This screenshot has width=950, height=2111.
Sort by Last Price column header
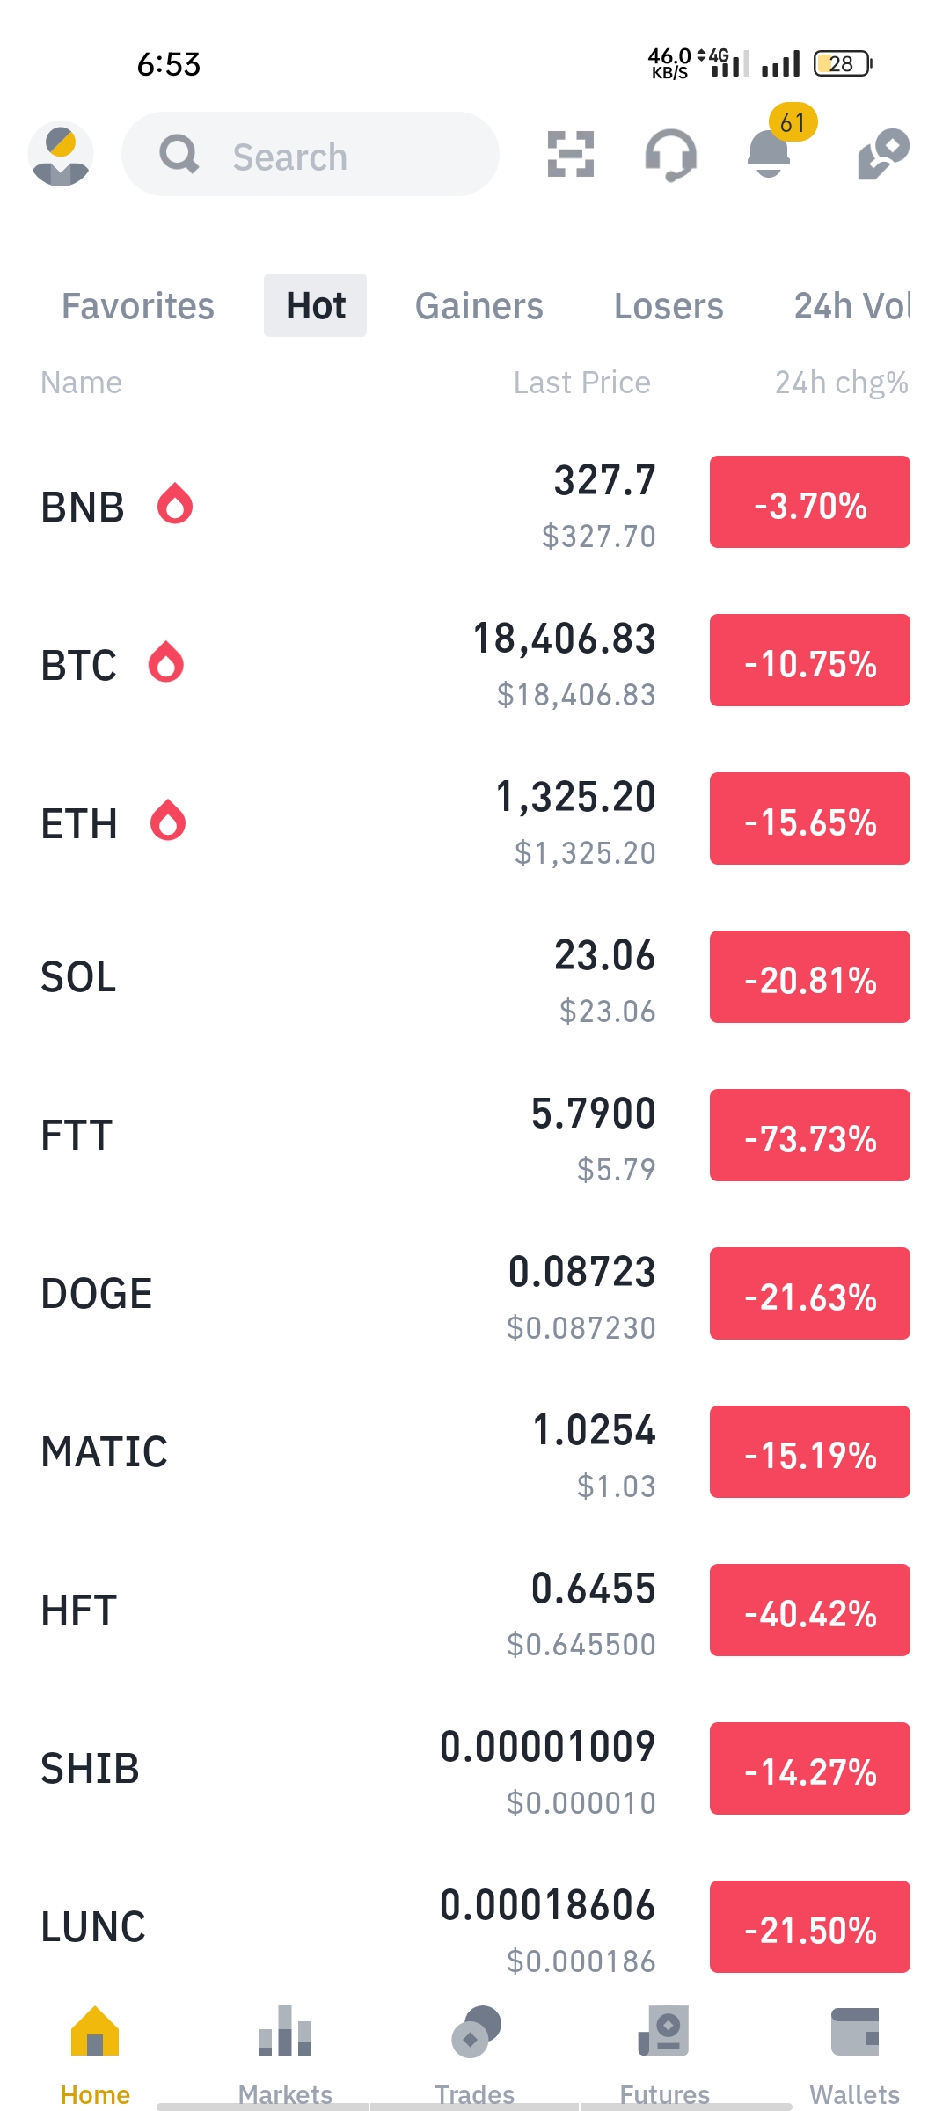click(582, 383)
